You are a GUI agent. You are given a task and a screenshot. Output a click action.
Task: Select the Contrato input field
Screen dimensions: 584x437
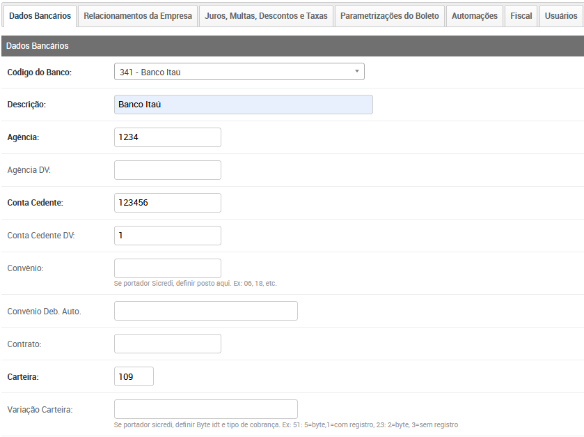point(167,344)
